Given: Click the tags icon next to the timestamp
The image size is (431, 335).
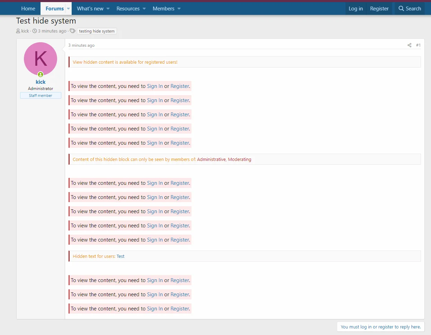Looking at the screenshot, I should (72, 31).
